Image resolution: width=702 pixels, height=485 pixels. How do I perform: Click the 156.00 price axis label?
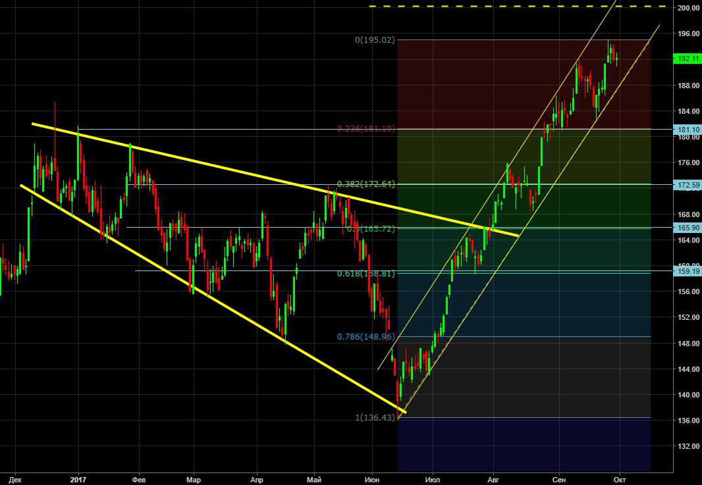(x=689, y=292)
